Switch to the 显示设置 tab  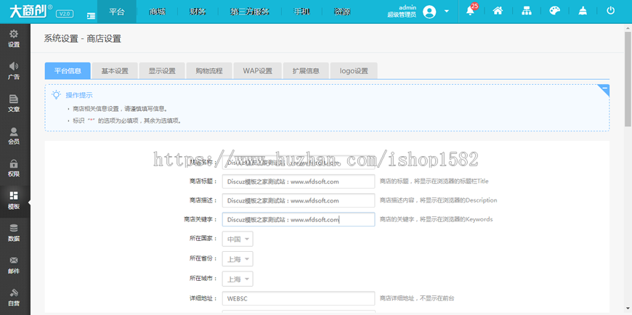pos(162,71)
